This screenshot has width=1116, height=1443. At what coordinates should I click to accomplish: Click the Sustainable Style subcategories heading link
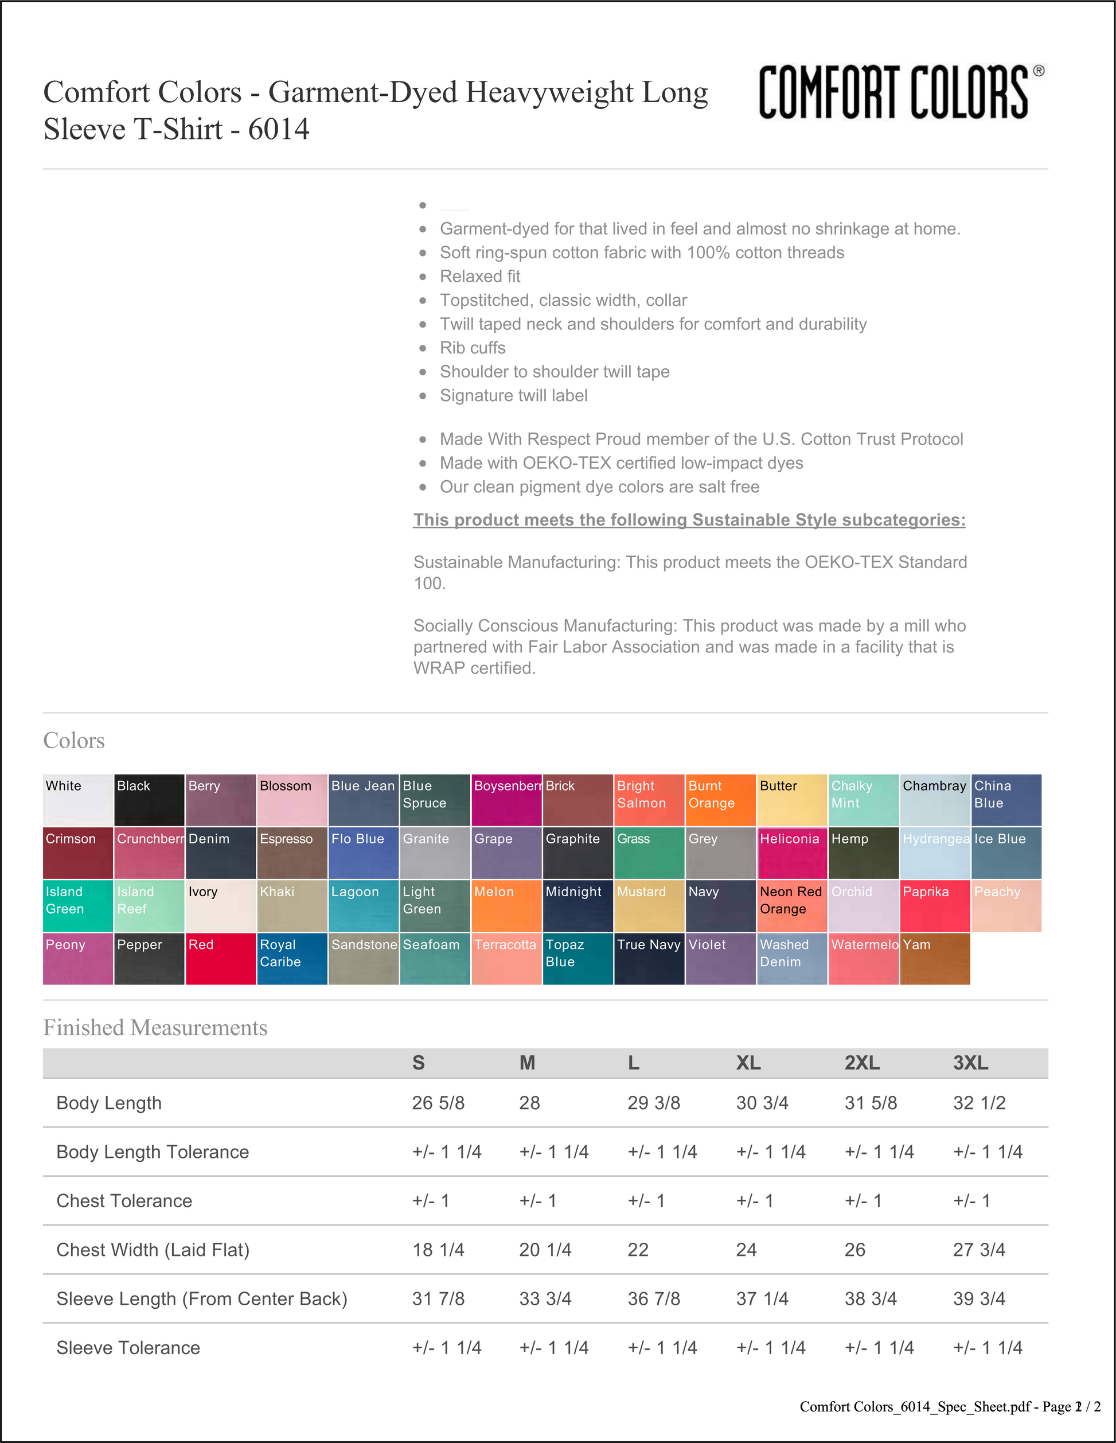(x=689, y=520)
